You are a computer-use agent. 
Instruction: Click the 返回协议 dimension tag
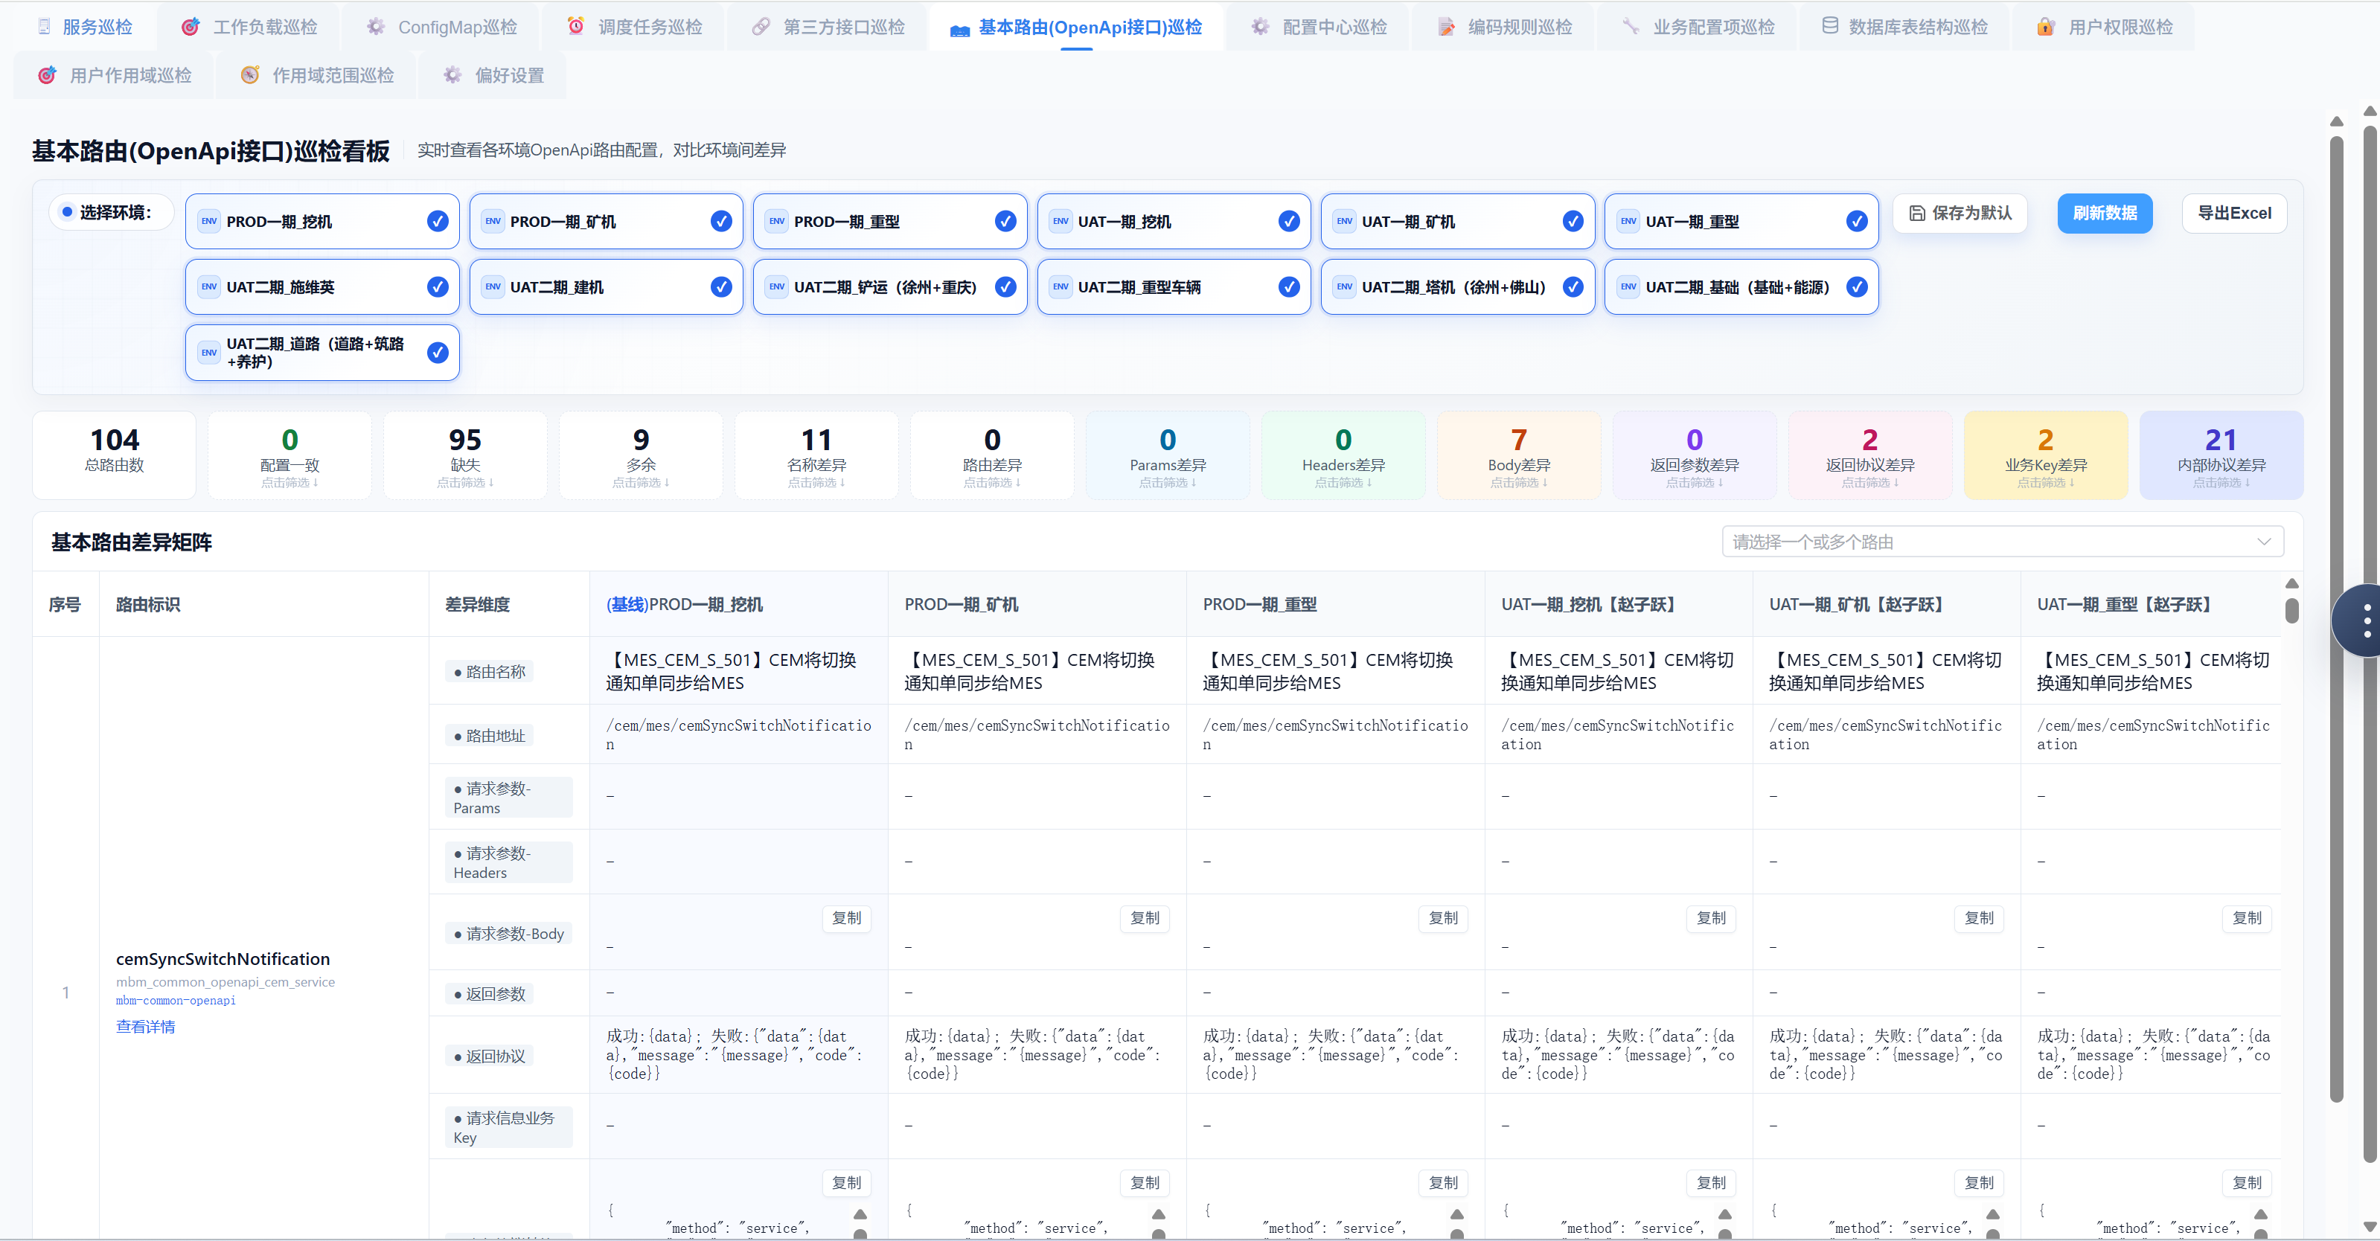[x=490, y=1056]
